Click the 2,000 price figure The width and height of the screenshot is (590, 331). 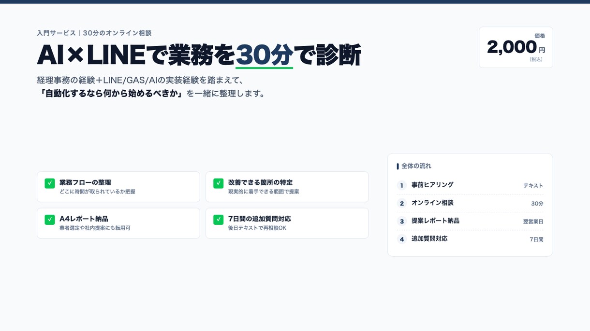pos(512,47)
